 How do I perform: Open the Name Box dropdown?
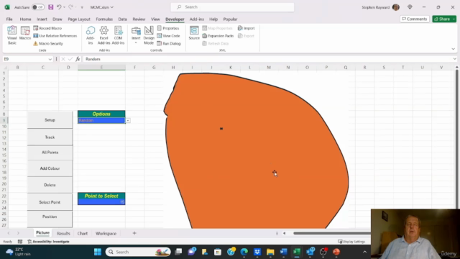click(50, 59)
